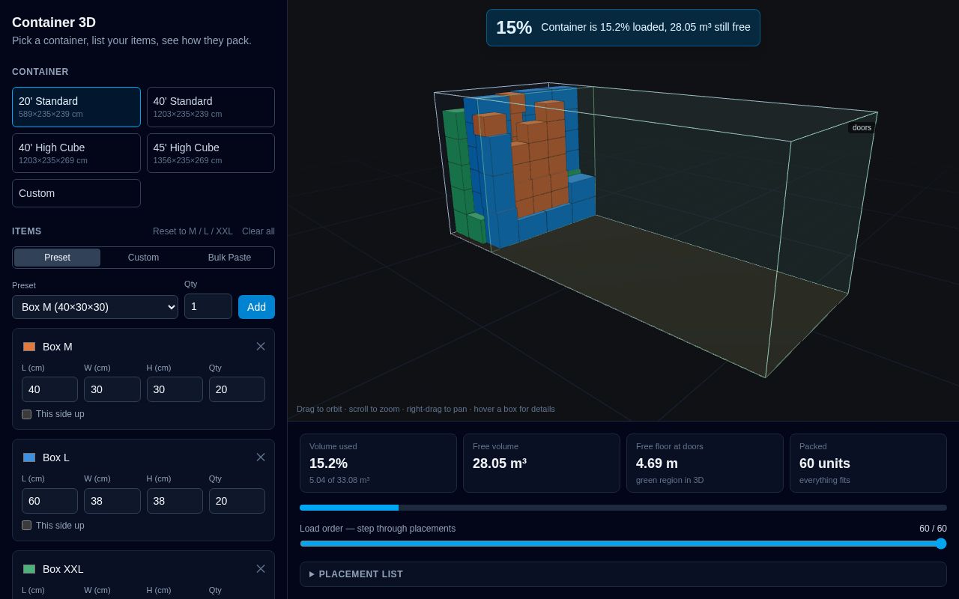Edit the Box M height field
The image size is (959, 599).
click(x=175, y=389)
